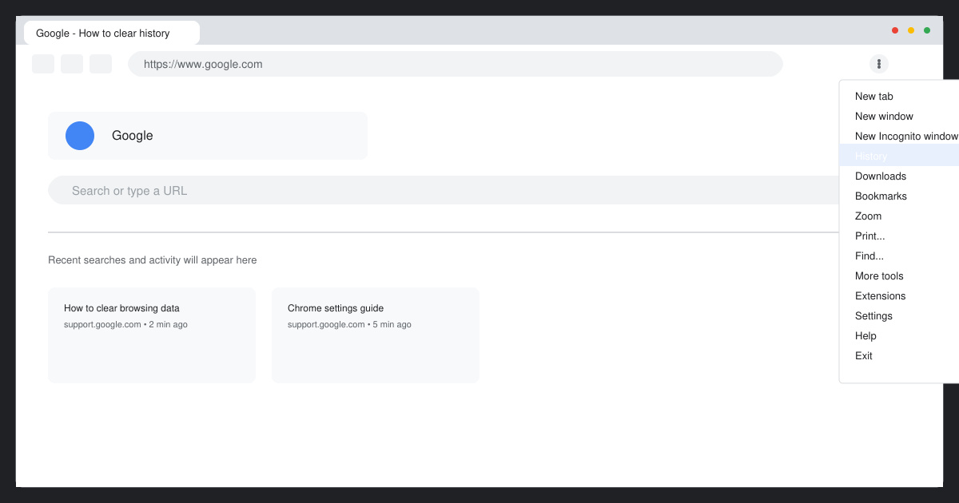
Task: Click the third navigation button in the toolbar
Action: coord(101,64)
